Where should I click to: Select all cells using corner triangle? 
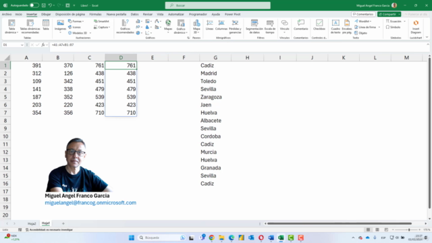point(7,57)
